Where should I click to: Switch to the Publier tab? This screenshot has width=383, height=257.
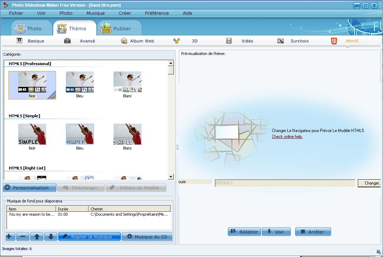click(x=117, y=28)
